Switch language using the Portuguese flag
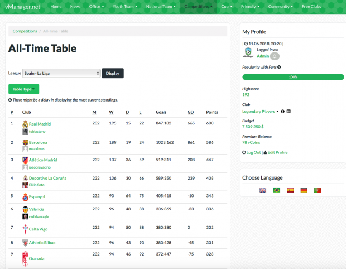This screenshot has height=269, width=346. point(318,190)
